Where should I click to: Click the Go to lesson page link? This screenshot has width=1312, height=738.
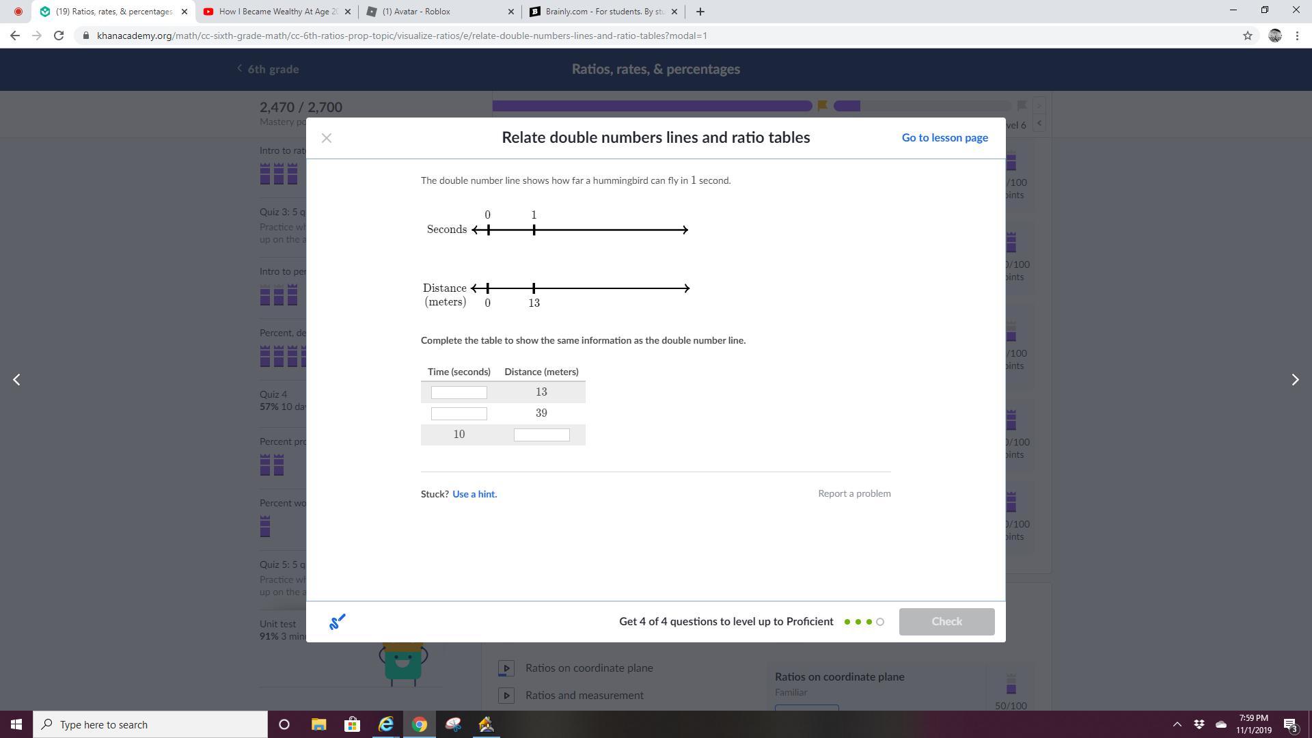pyautogui.click(x=944, y=138)
